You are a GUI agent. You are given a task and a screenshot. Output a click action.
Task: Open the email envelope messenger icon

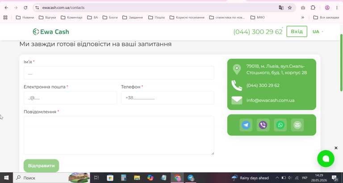(297, 125)
